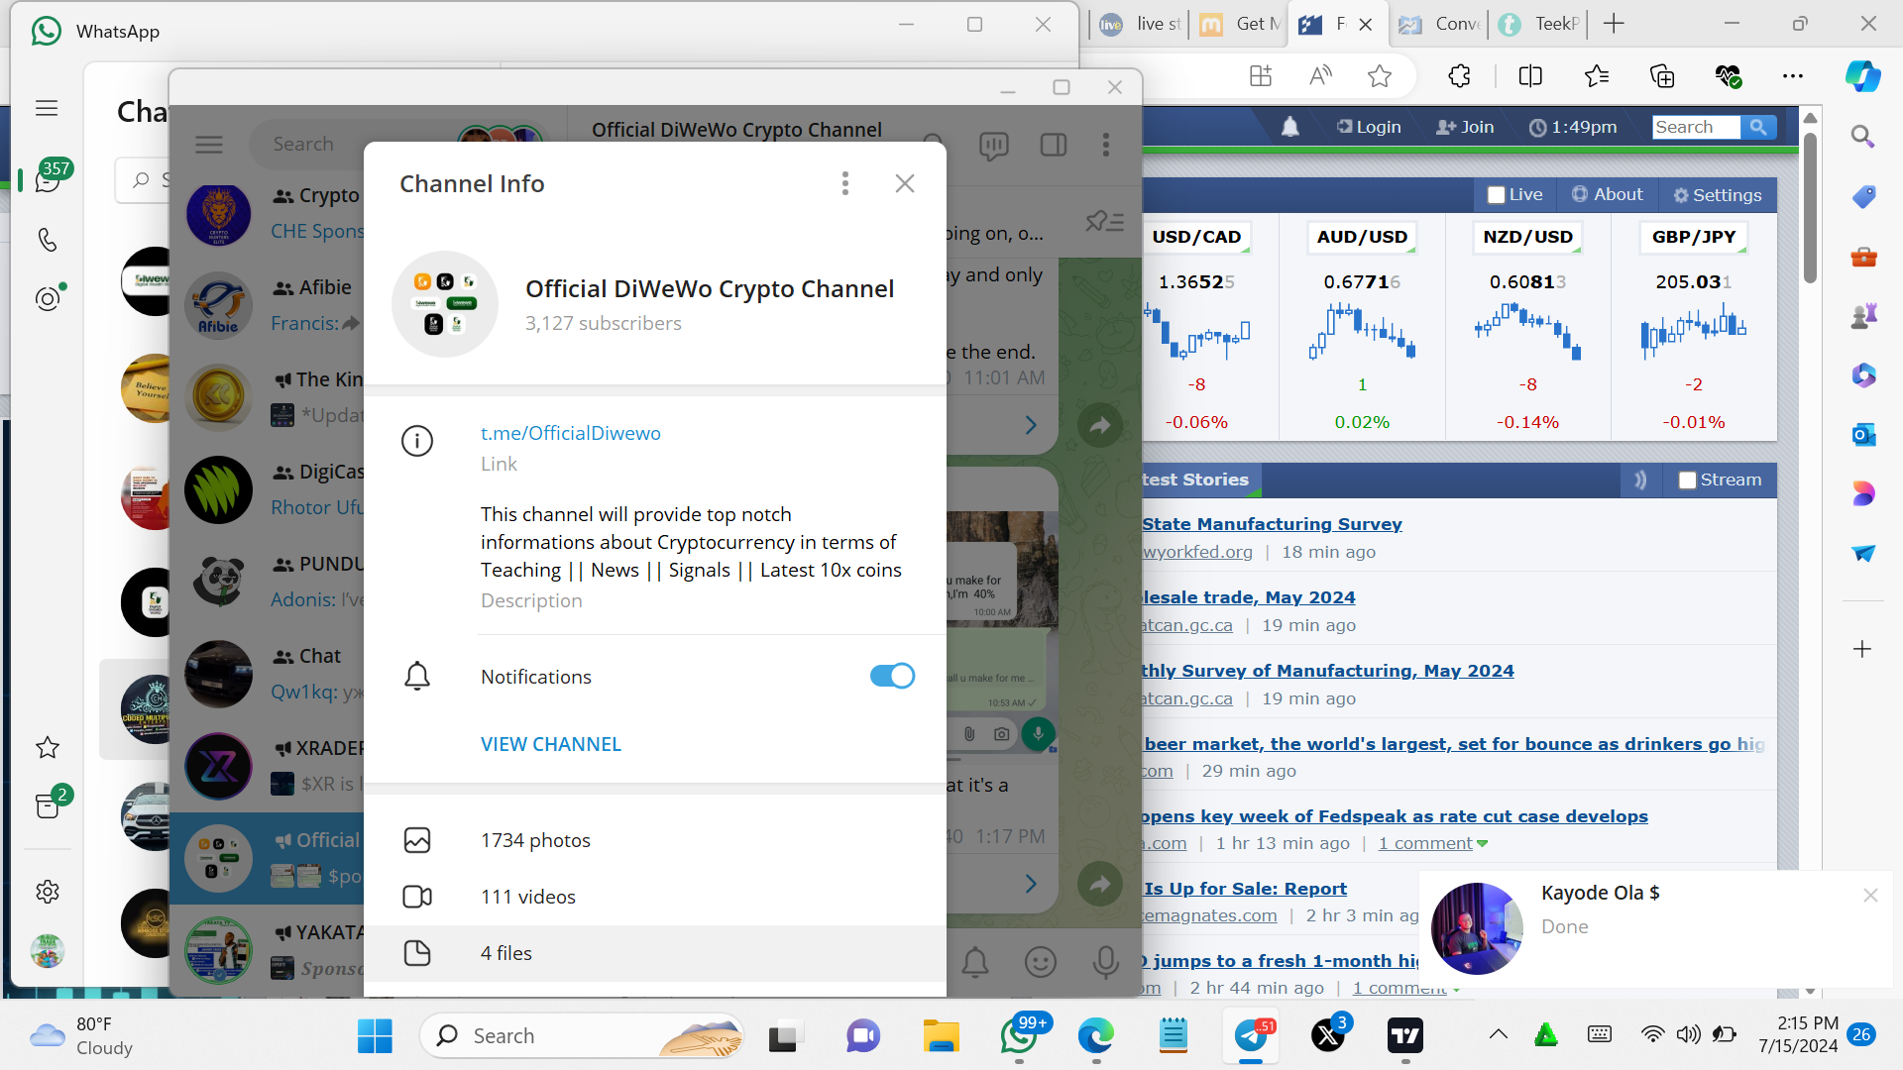
Task: Open Channel Info three-dot options menu
Action: [x=844, y=183]
